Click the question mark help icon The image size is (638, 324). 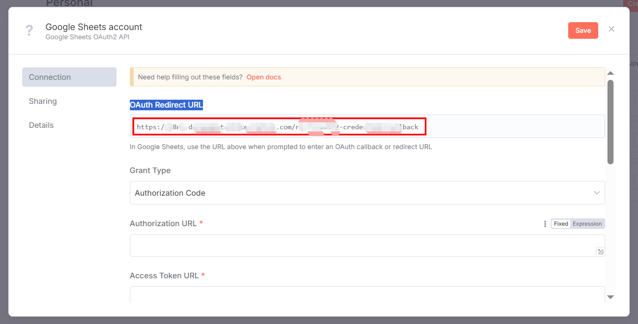29,30
